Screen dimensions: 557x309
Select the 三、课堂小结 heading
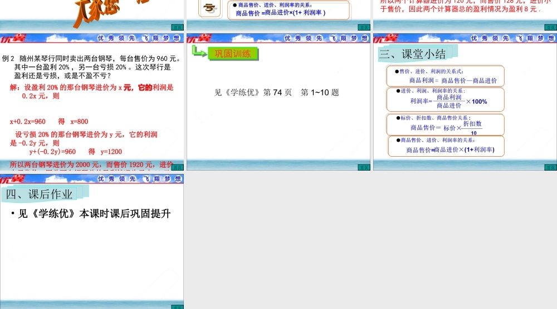pyautogui.click(x=413, y=54)
